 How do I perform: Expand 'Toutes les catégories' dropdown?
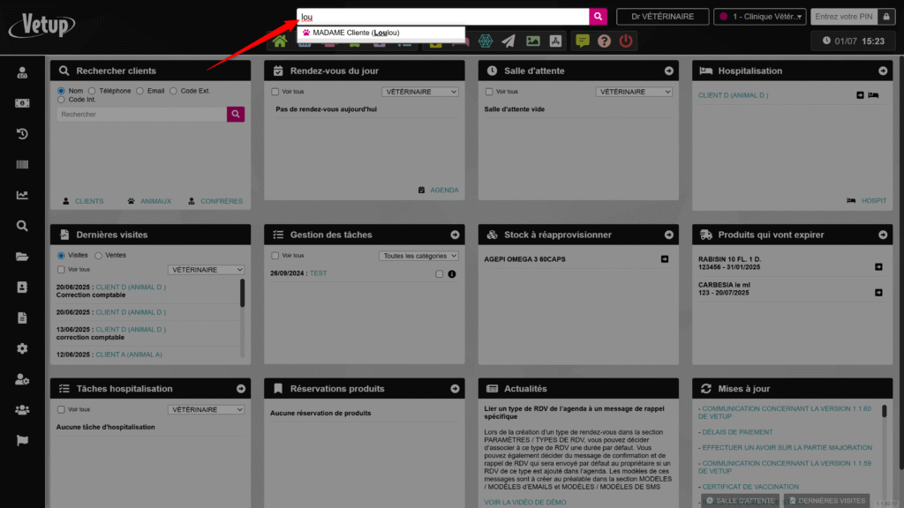[x=419, y=256]
